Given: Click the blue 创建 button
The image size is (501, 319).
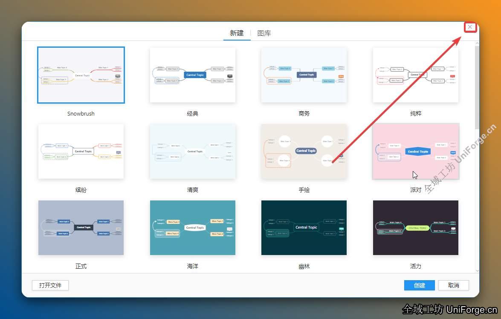Looking at the screenshot, I should 419,285.
